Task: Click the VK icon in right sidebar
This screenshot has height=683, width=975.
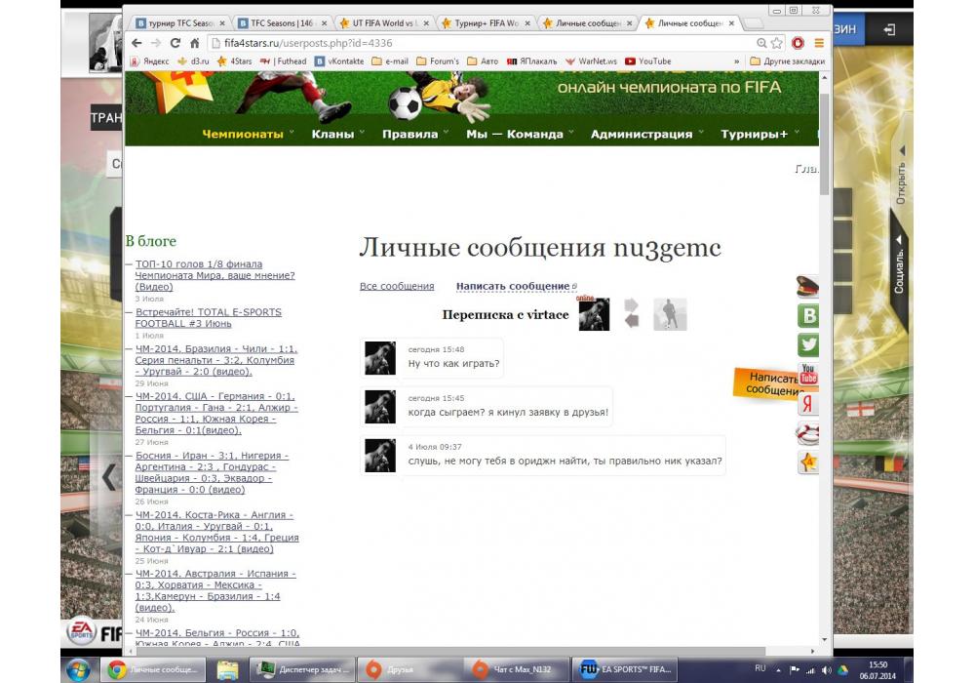Action: pos(807,316)
